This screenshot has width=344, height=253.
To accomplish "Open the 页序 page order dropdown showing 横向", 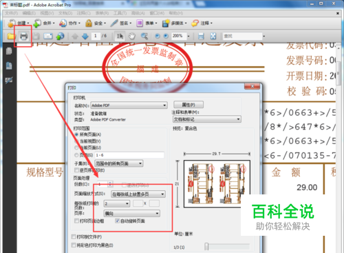I will tap(132, 214).
